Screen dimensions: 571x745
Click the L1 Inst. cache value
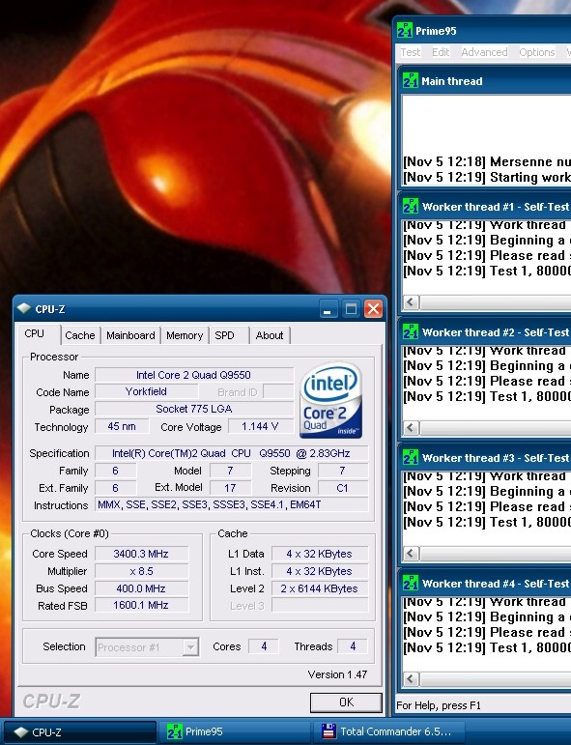pos(320,571)
